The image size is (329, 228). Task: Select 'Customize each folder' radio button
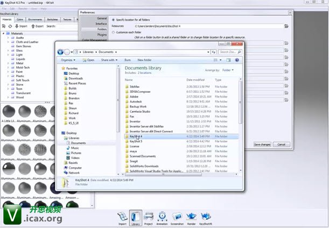pos(113,32)
